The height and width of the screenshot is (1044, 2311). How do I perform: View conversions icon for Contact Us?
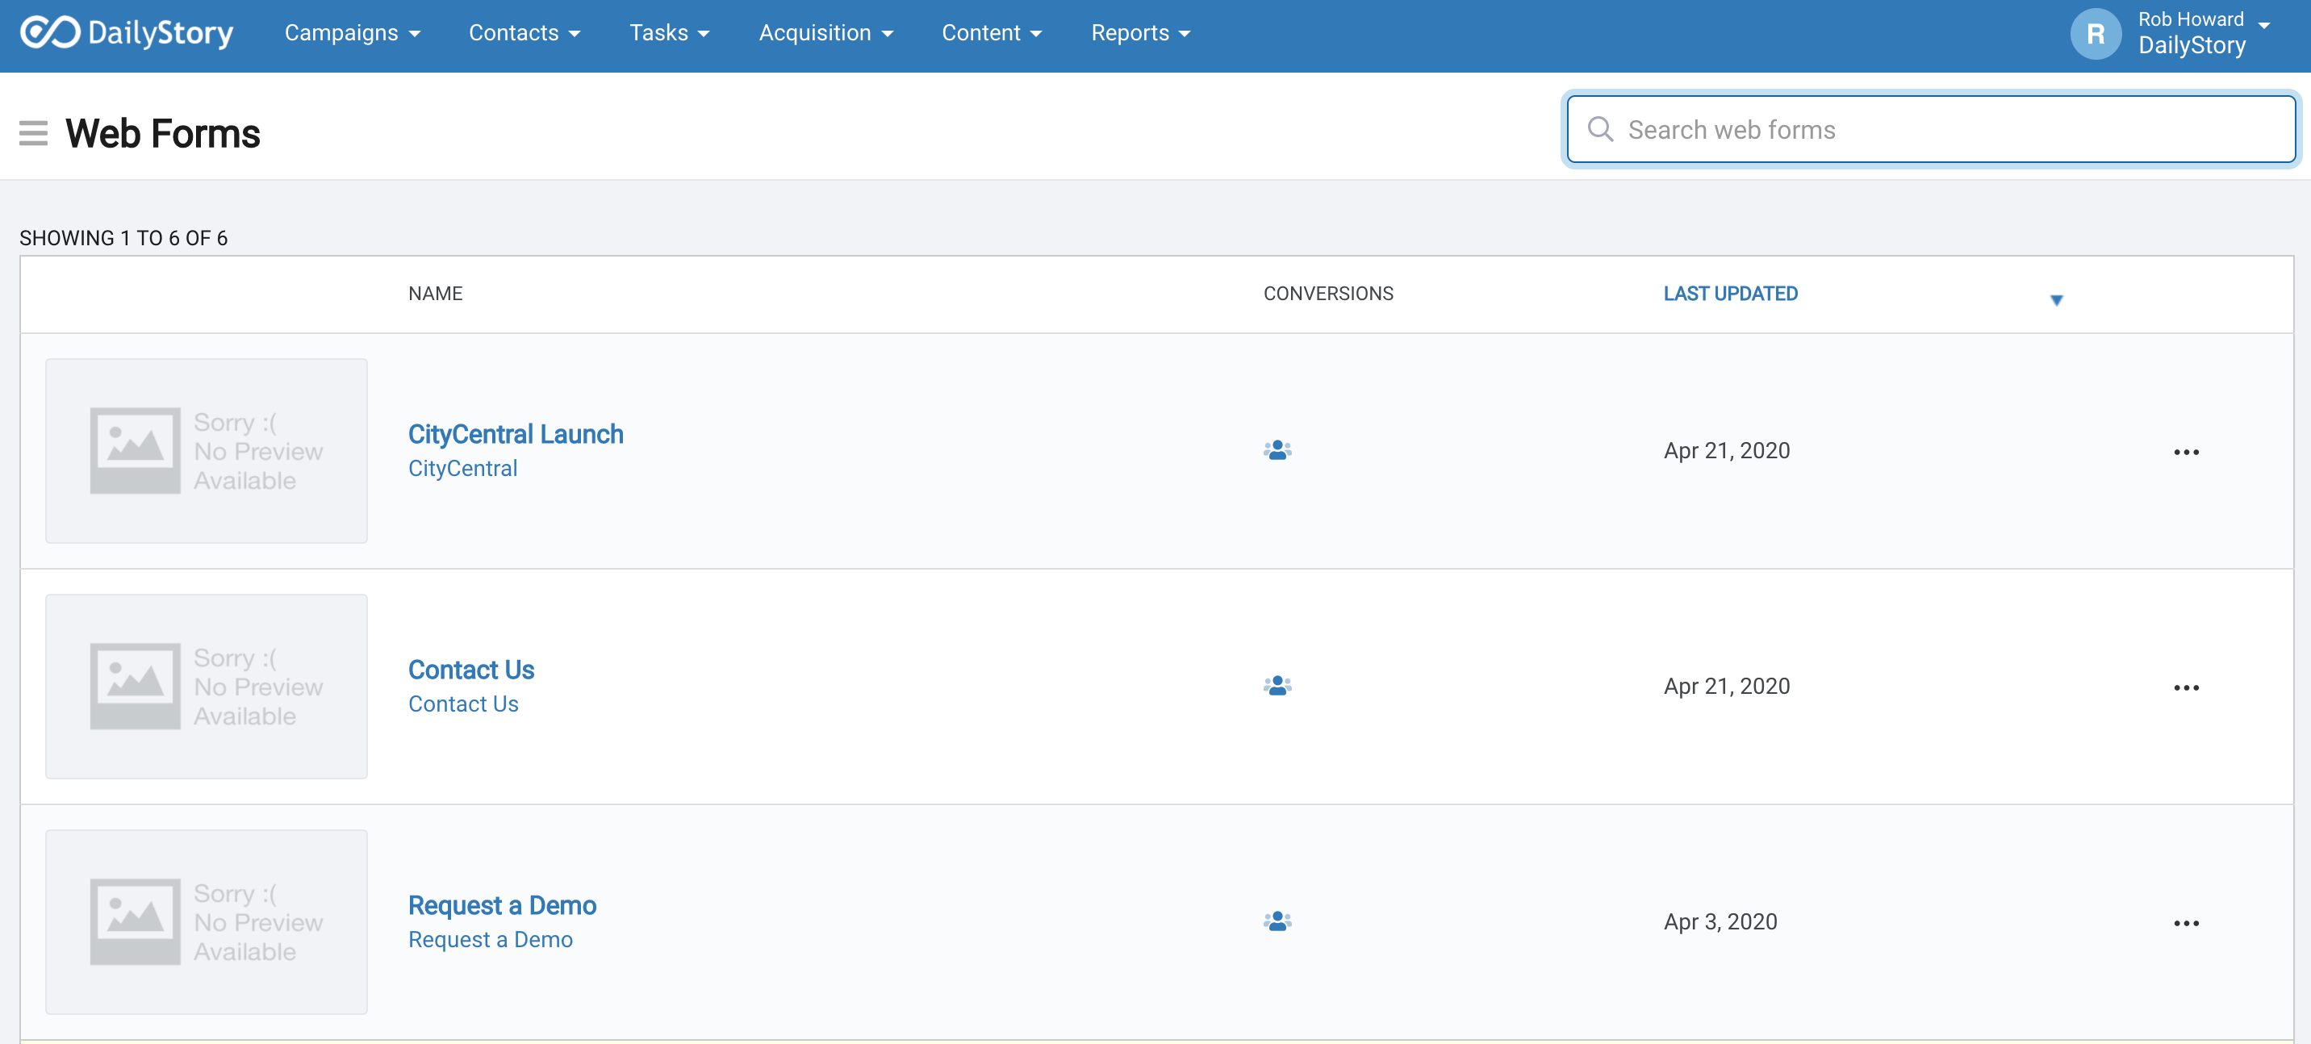click(x=1277, y=686)
